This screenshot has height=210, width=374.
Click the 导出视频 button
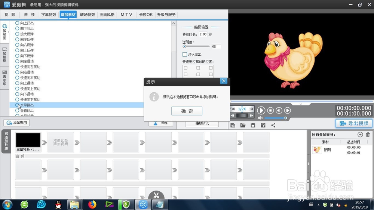pos(354,123)
